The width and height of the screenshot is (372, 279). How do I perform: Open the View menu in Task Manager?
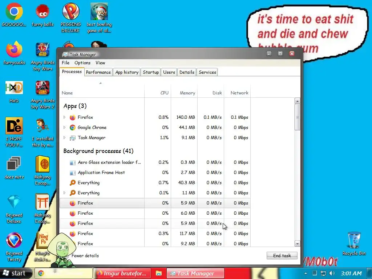coord(100,62)
